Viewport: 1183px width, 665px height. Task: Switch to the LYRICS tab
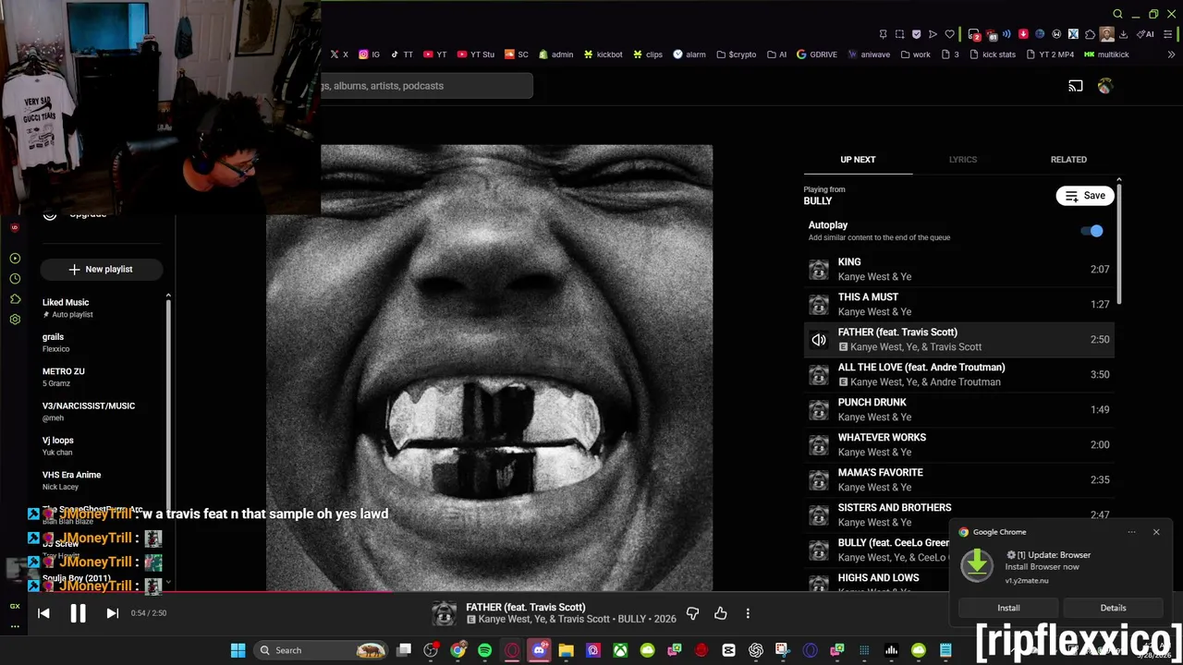tap(962, 160)
